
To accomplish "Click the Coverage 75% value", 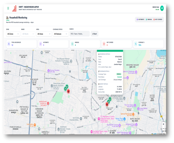I will click(140, 45).
